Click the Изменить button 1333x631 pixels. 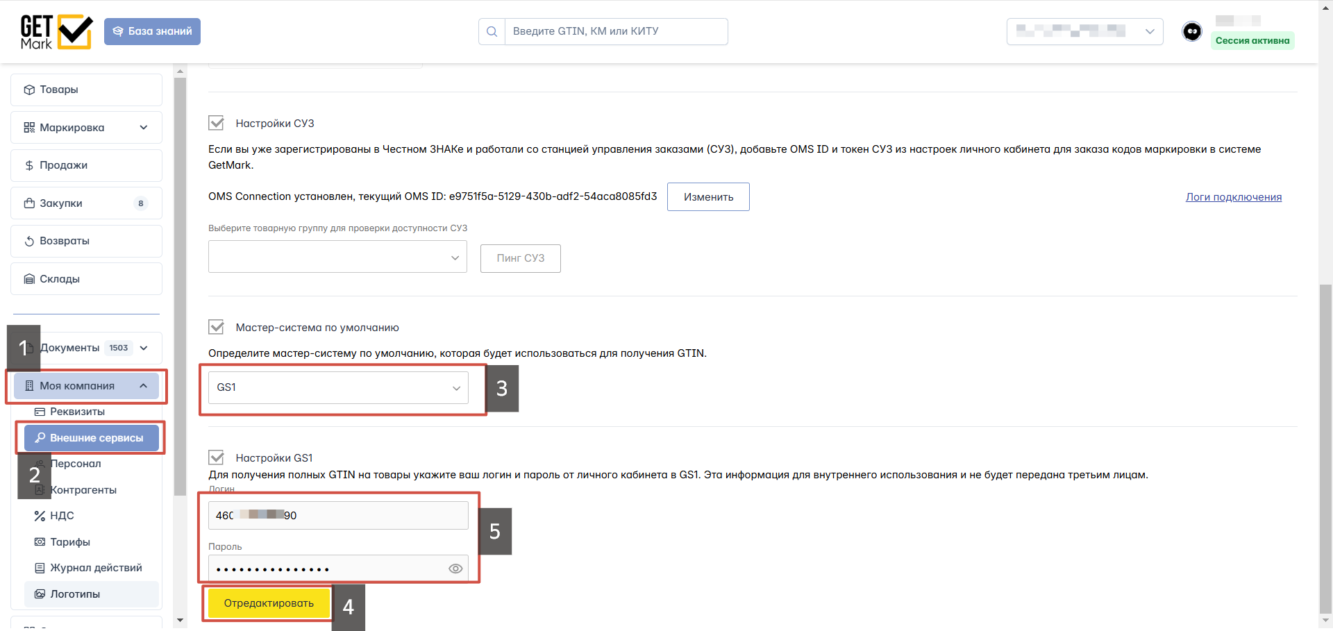(x=708, y=196)
